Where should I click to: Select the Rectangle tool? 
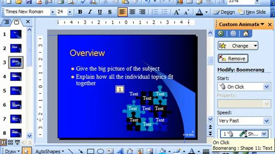tap(91, 151)
